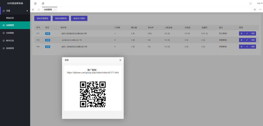Click the double left arrow tab scroller
Image resolution: width=263 pixels, height=126 pixels.
[33, 10]
